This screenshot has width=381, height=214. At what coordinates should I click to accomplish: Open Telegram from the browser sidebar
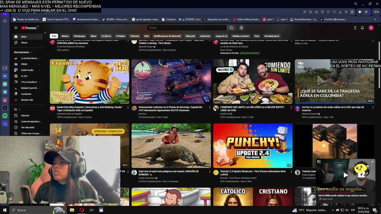click(5, 92)
